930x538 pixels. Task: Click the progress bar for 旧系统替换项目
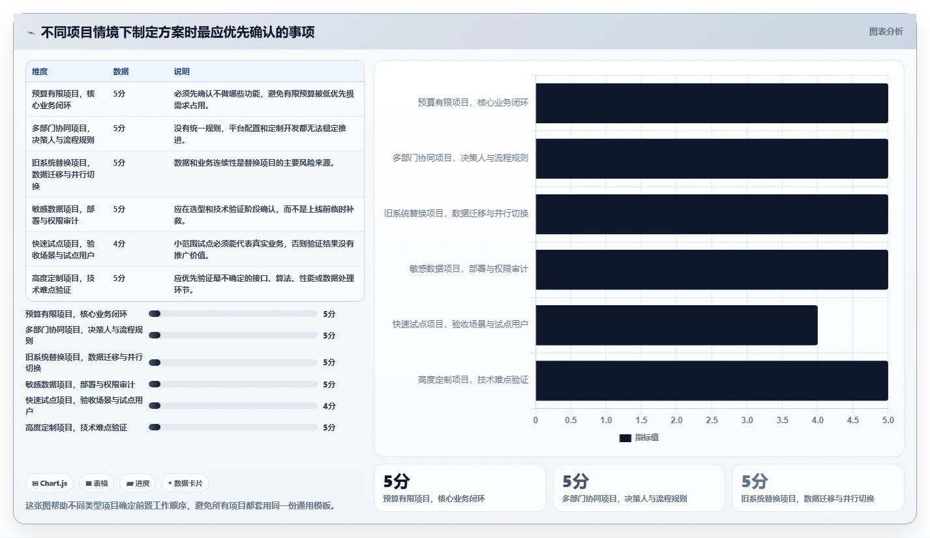(x=233, y=363)
